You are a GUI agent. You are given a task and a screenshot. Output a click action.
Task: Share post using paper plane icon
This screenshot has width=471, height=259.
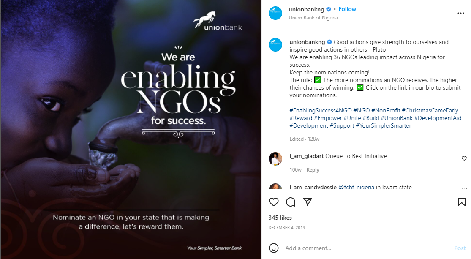click(308, 202)
